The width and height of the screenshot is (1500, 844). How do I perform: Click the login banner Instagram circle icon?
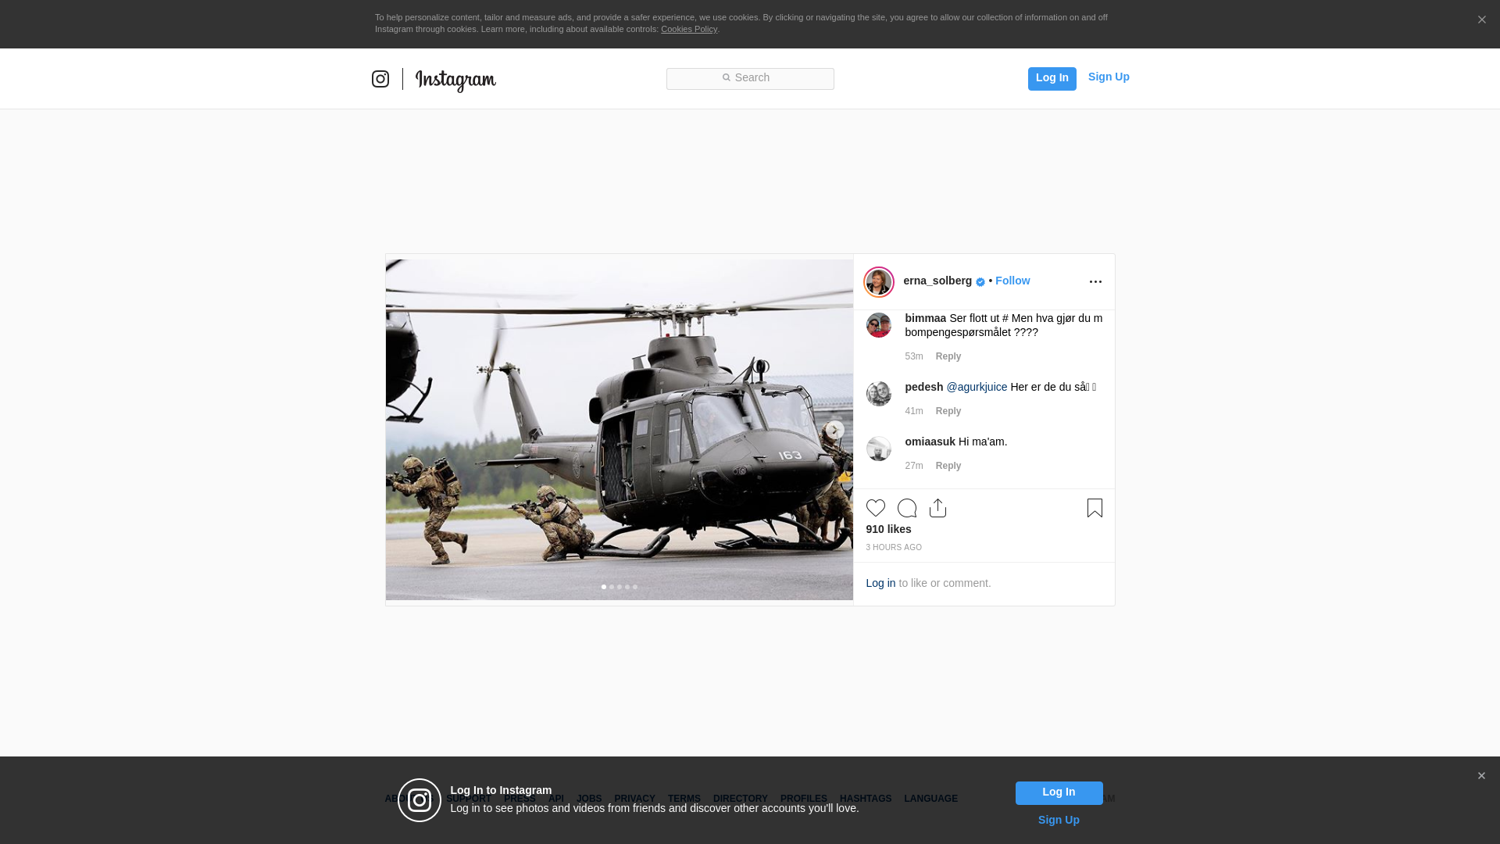coord(420,800)
